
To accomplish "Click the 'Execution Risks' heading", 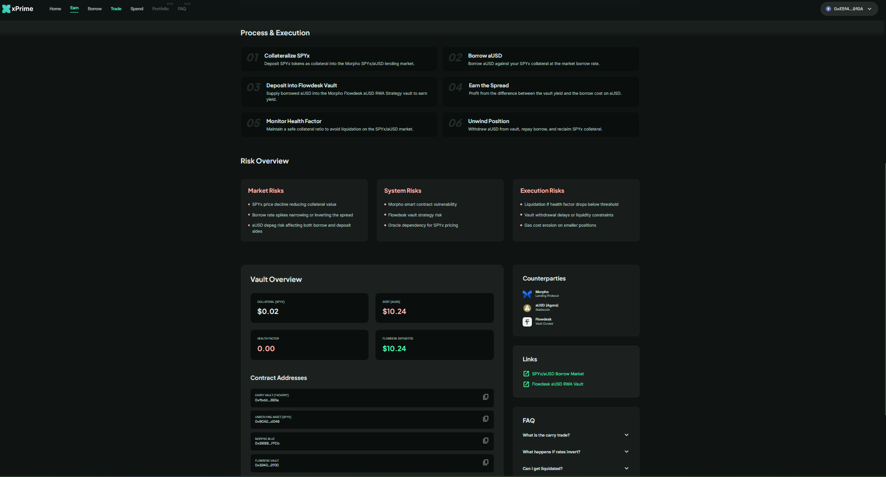I will tap(542, 191).
